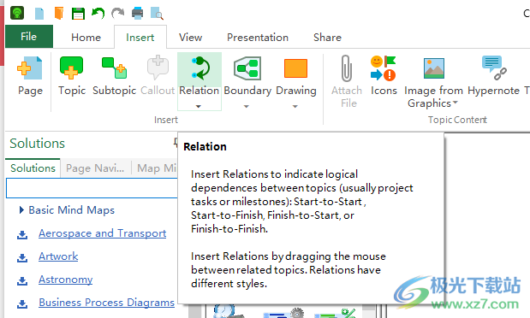Expand the Relation dropdown arrow
Screen dimensions: 530x318
(x=199, y=106)
